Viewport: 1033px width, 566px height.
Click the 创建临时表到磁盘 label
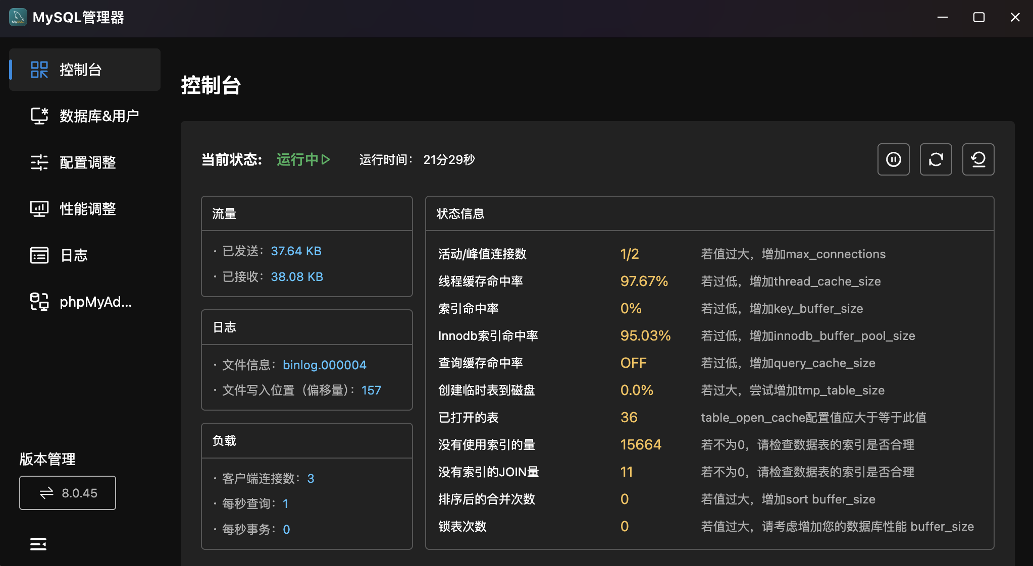click(x=486, y=390)
